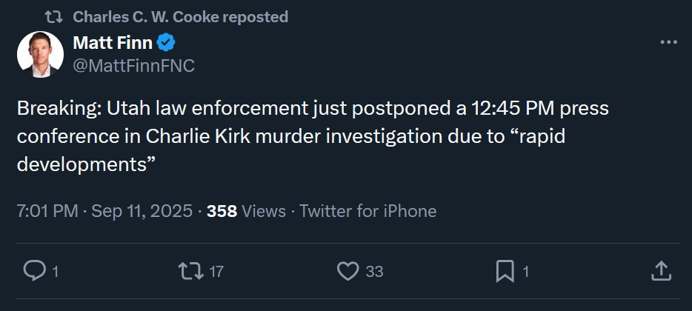This screenshot has width=692, height=311.
Task: Click the repost count of 17
Action: [x=216, y=272]
